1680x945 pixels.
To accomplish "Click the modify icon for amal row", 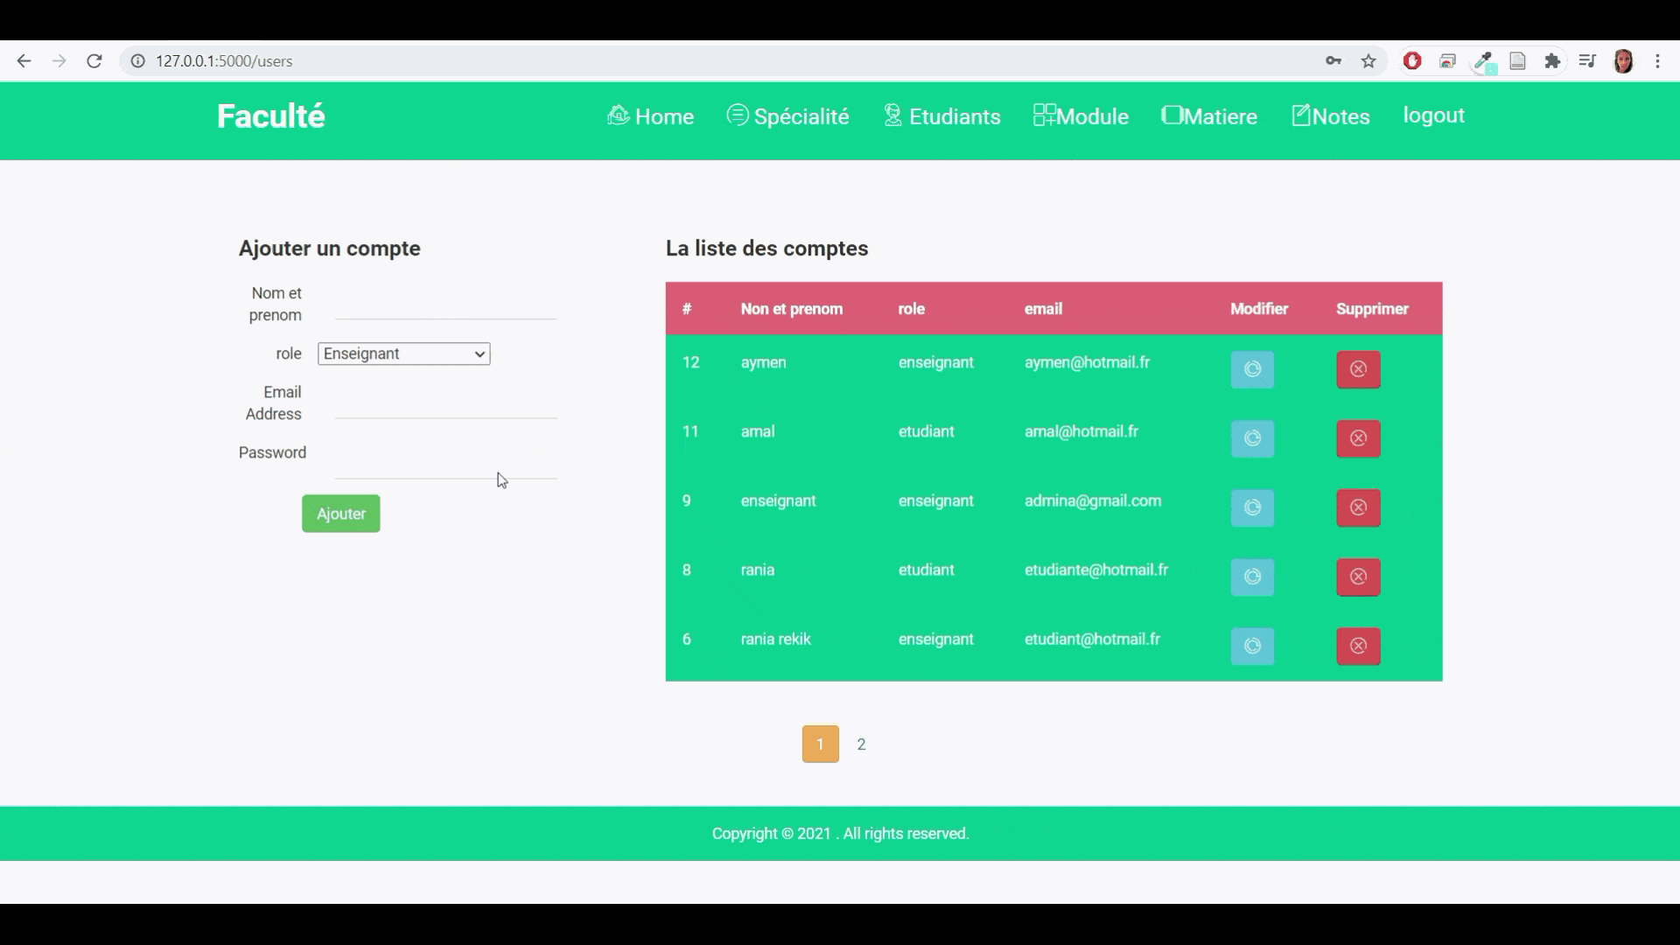I will [1252, 438].
